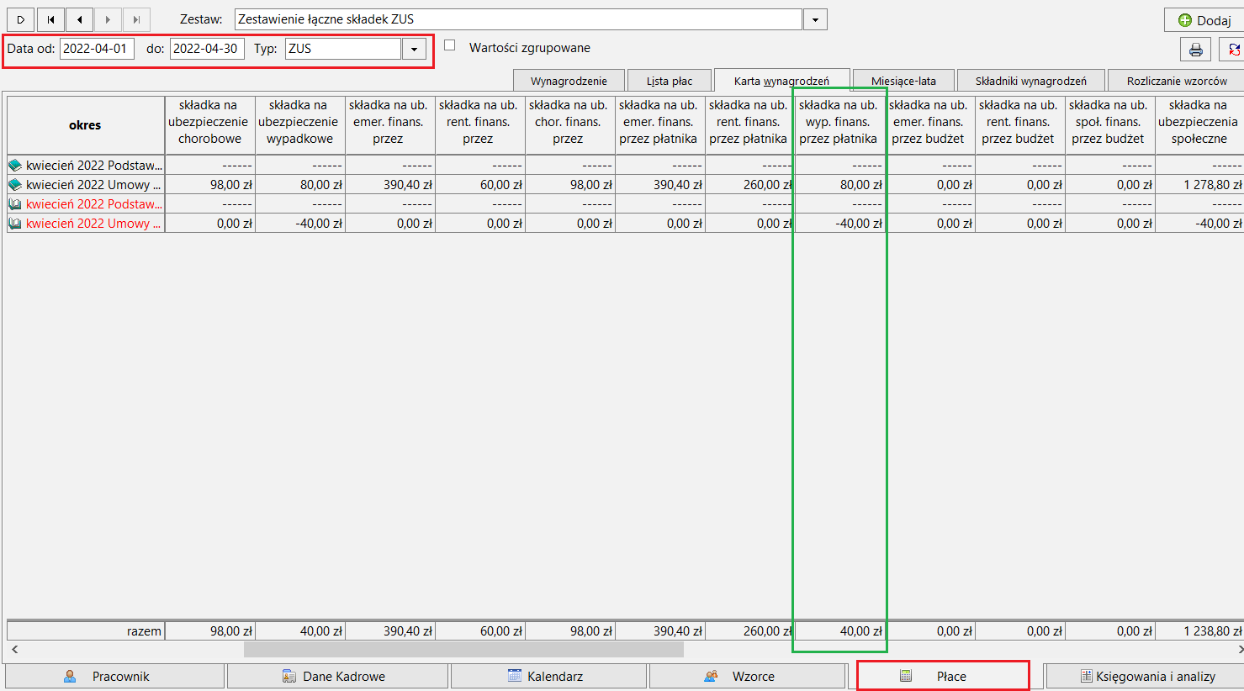The image size is (1244, 691).
Task: Click the Dodaj button
Action: coord(1204,20)
